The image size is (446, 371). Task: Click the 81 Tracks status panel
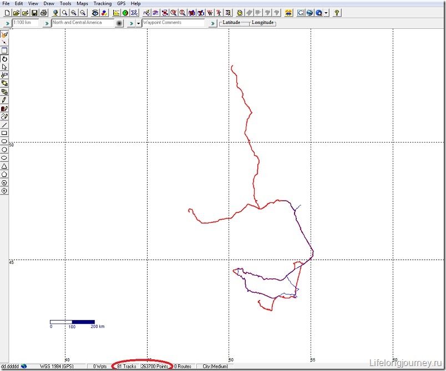126,367
